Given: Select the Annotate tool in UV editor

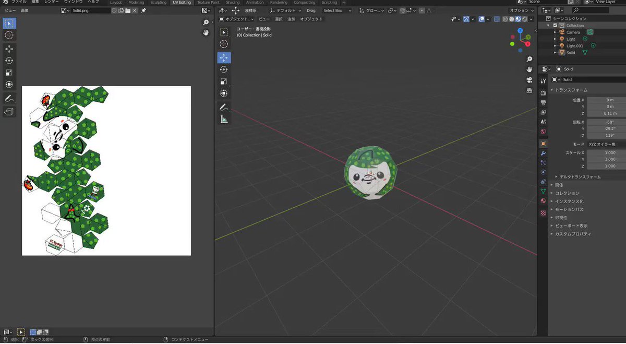Looking at the screenshot, I should pyautogui.click(x=9, y=98).
